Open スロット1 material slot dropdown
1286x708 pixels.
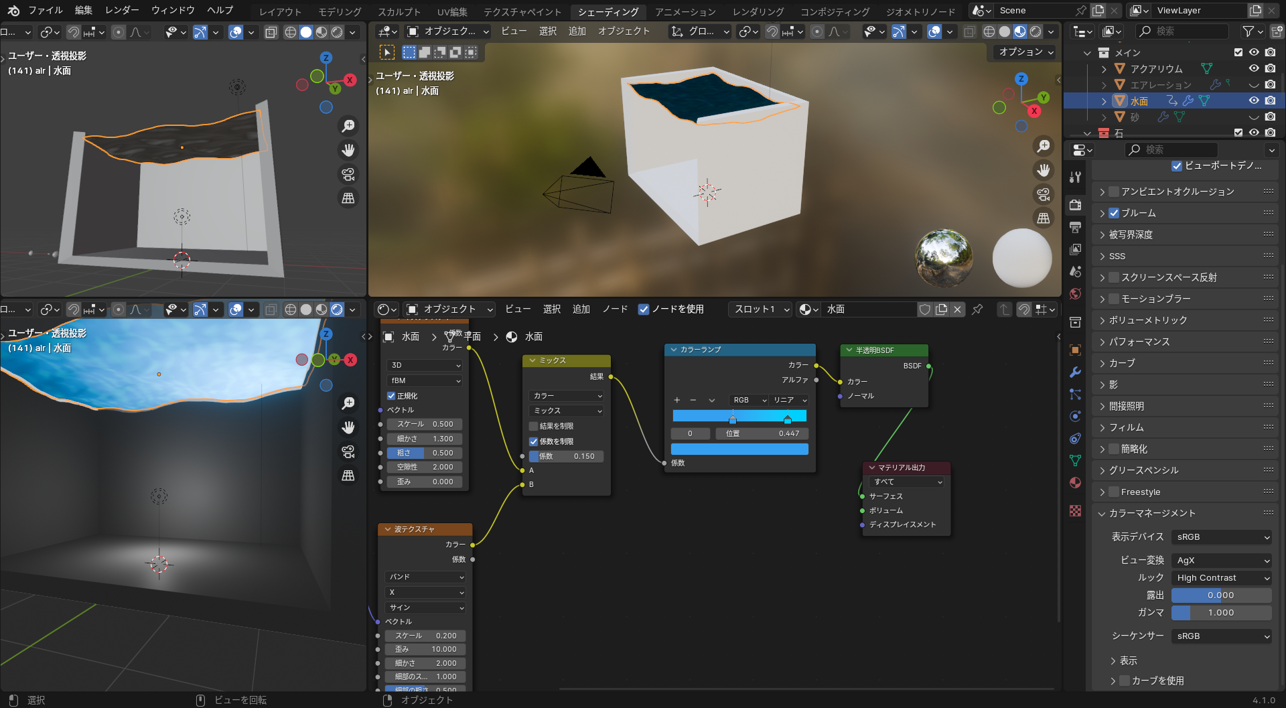760,309
